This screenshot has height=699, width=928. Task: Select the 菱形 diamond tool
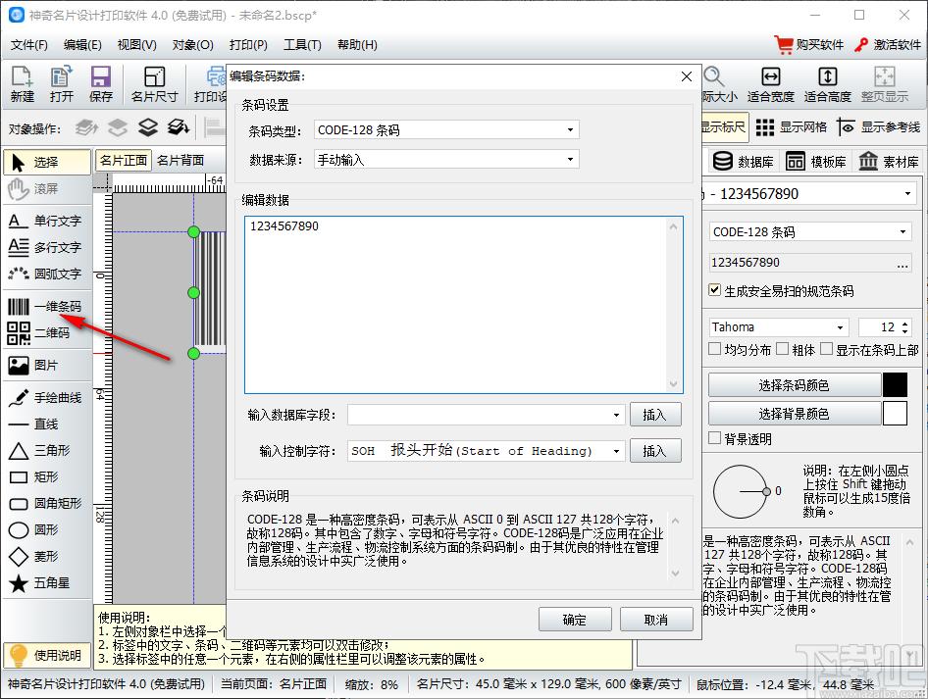(47, 557)
